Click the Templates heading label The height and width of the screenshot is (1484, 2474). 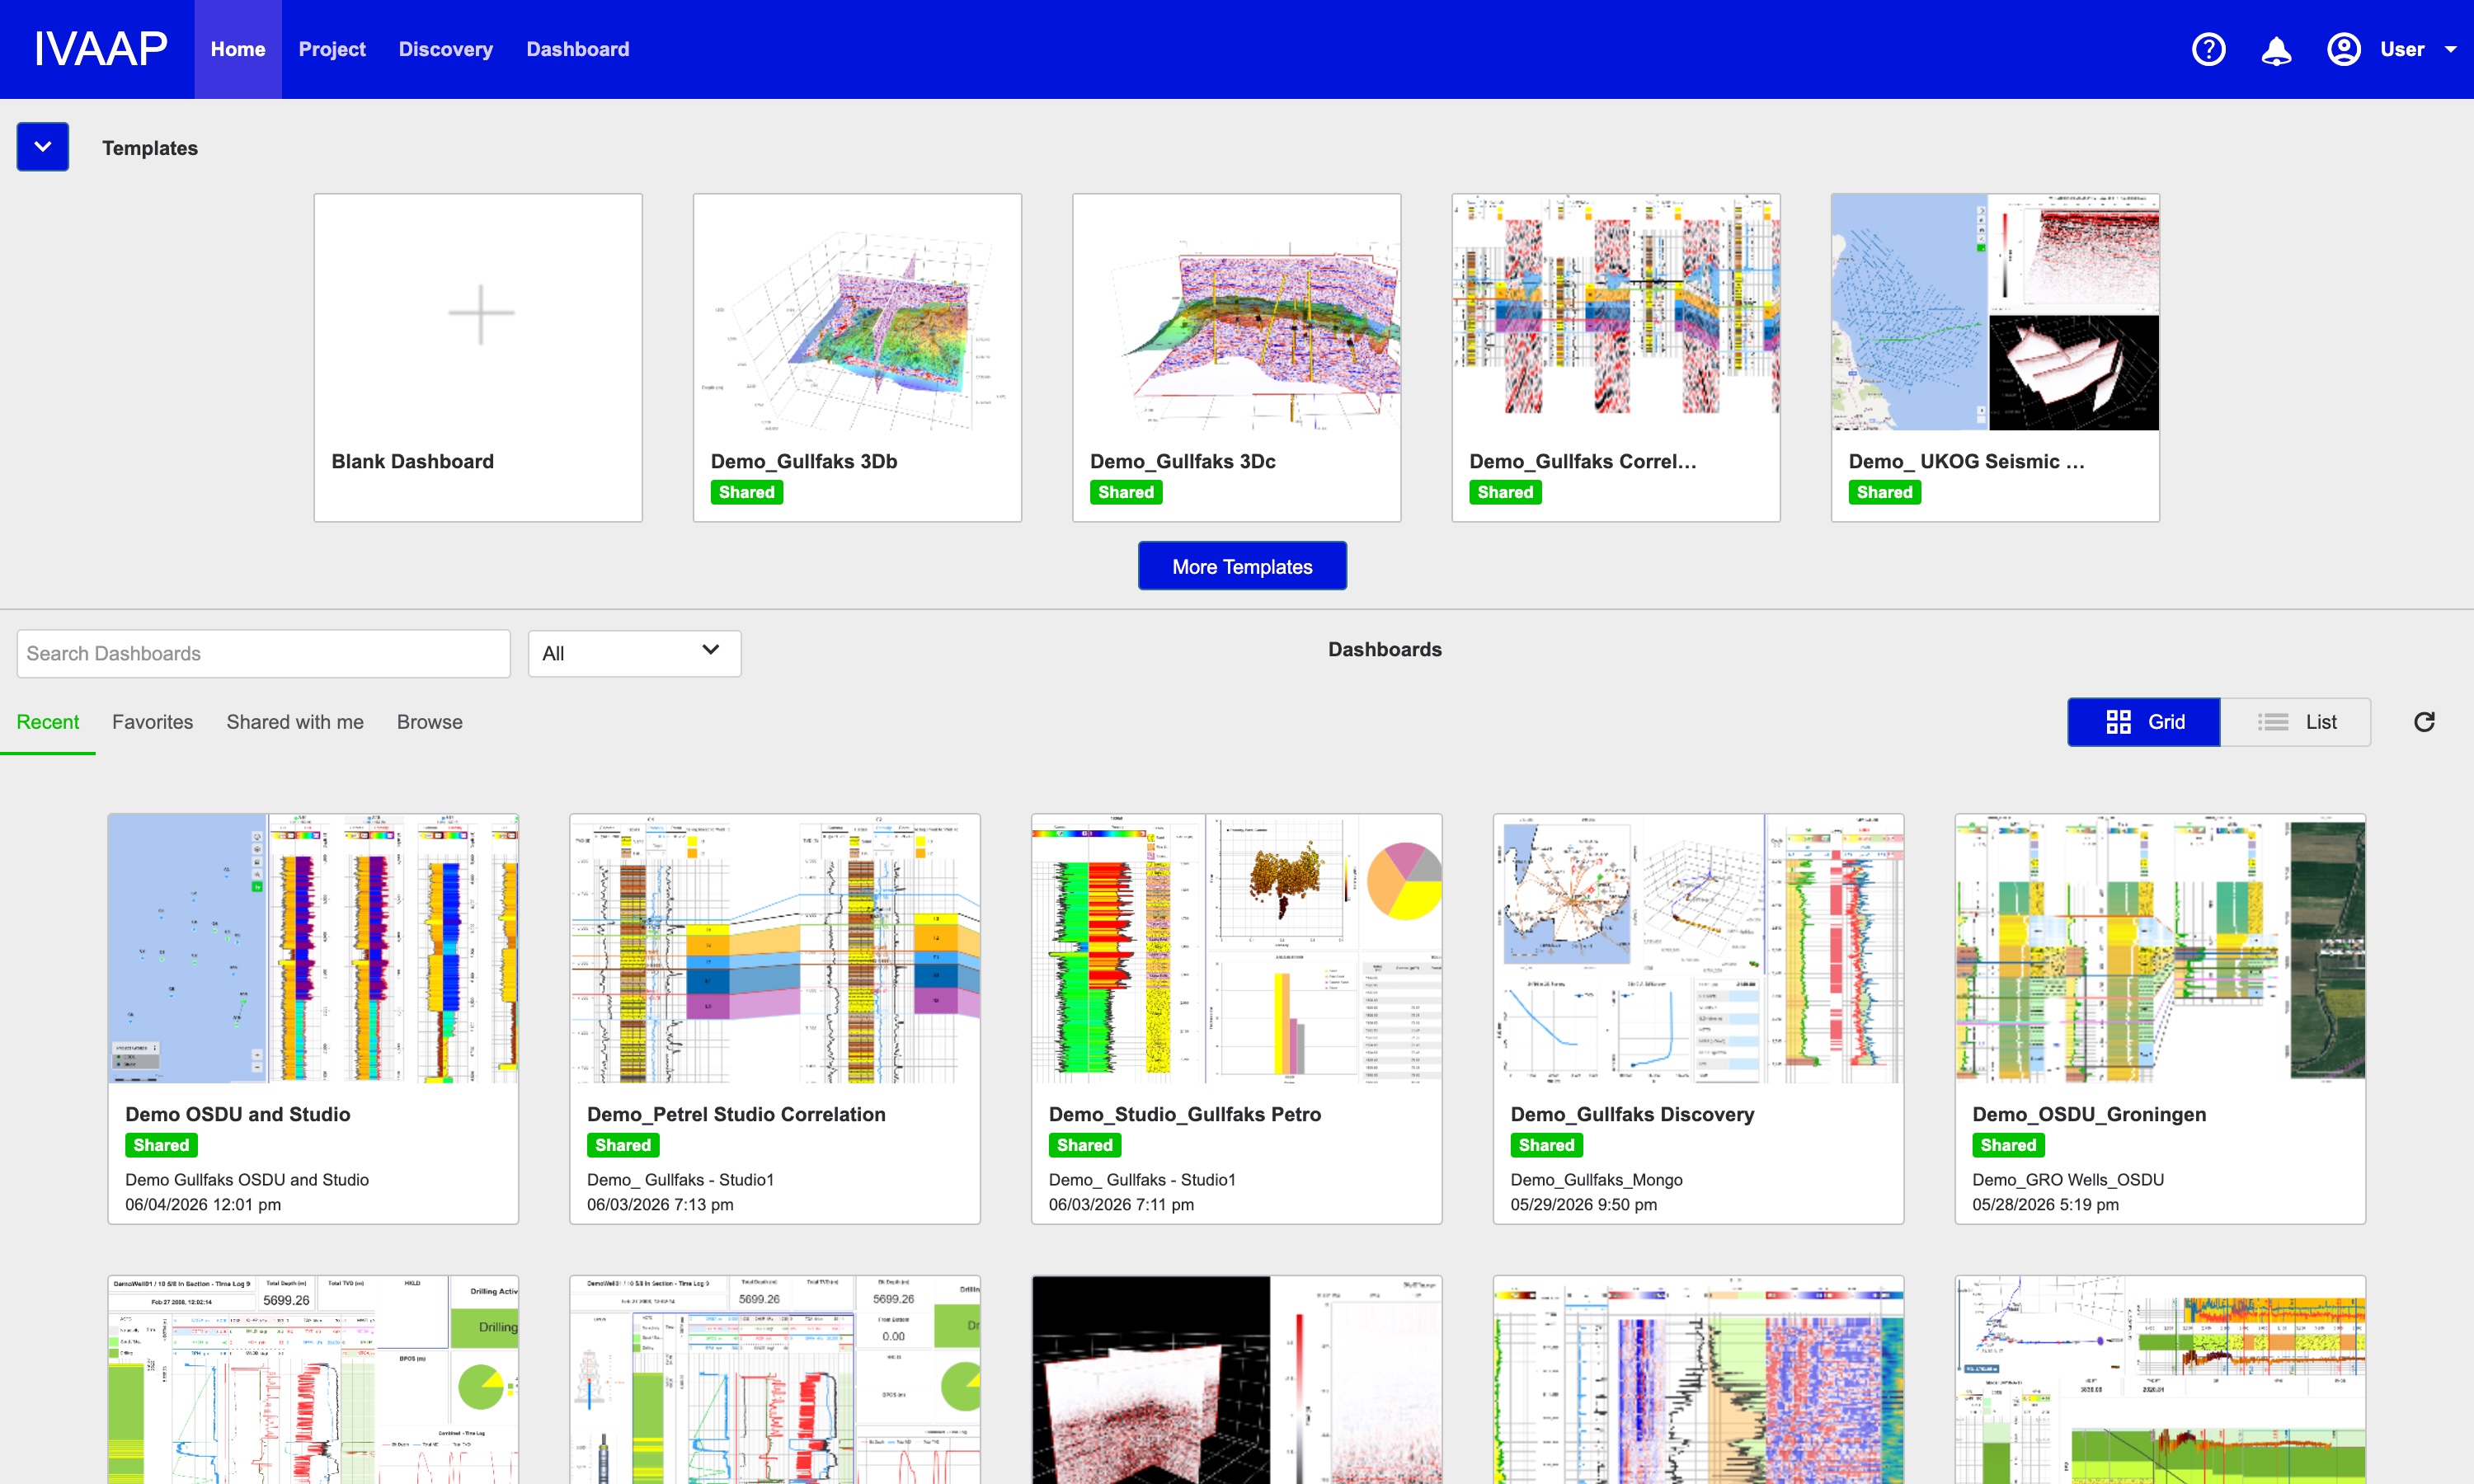(x=150, y=148)
